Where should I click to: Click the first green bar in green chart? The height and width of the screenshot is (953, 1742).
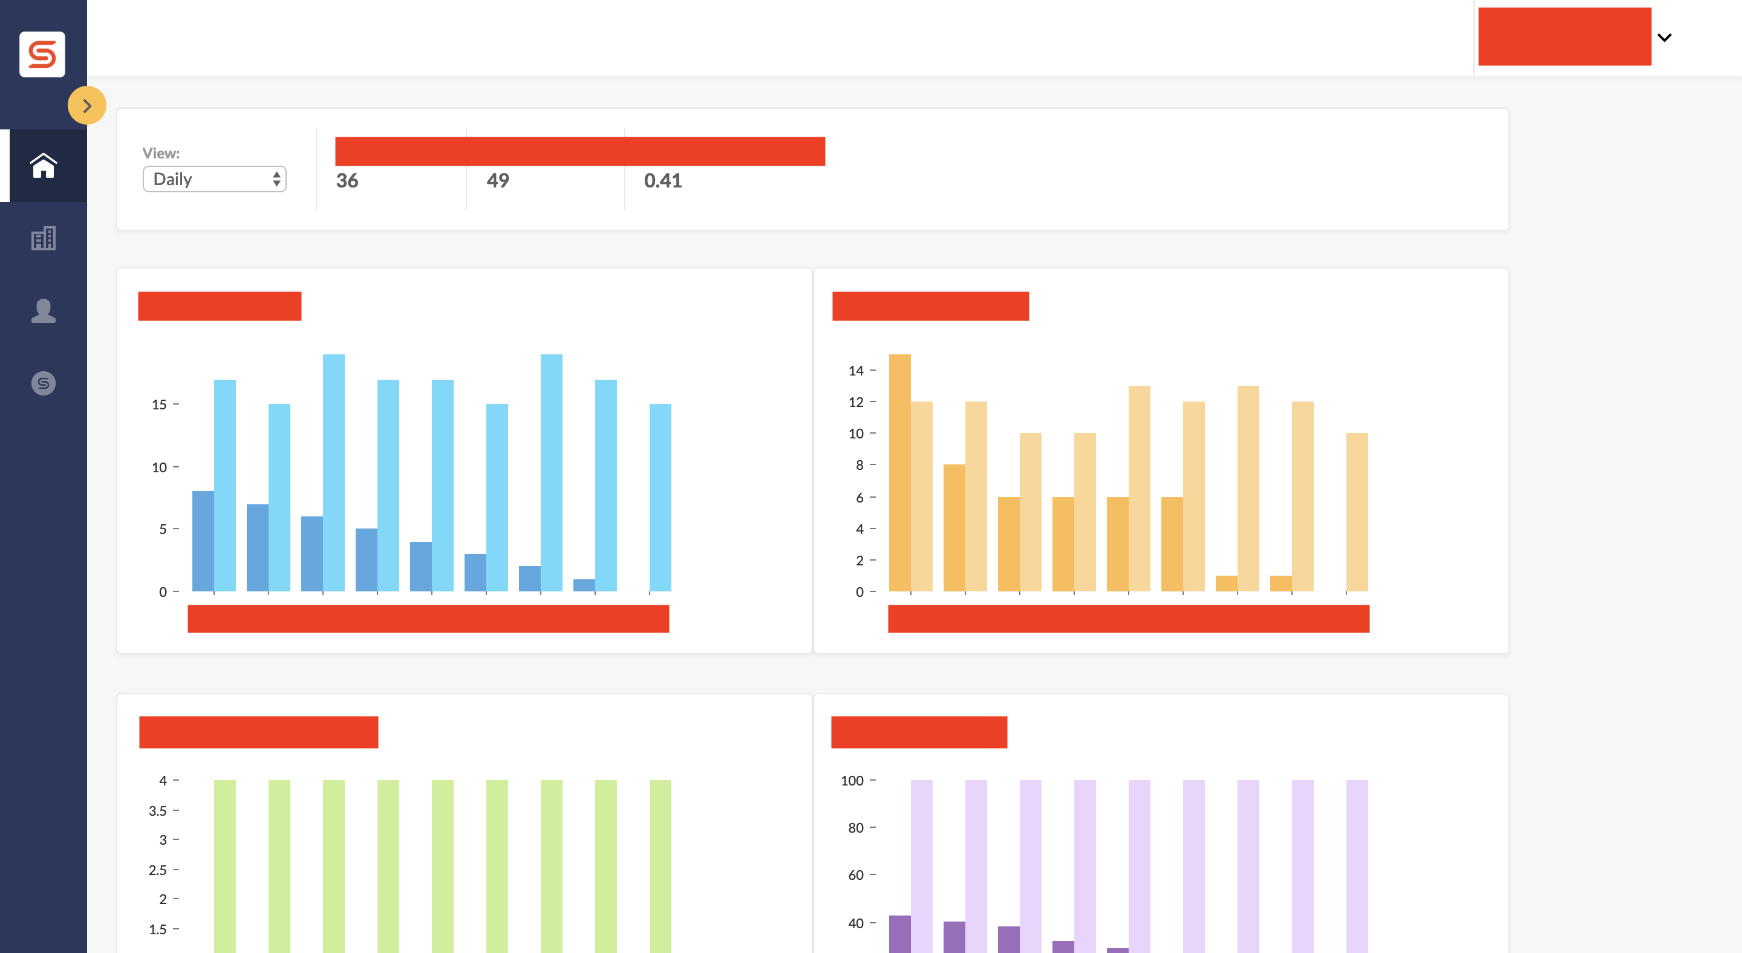[224, 867]
